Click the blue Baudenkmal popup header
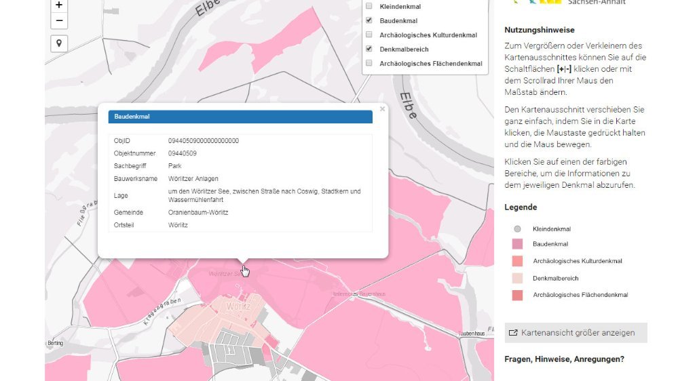This screenshot has height=381, width=678. point(240,117)
